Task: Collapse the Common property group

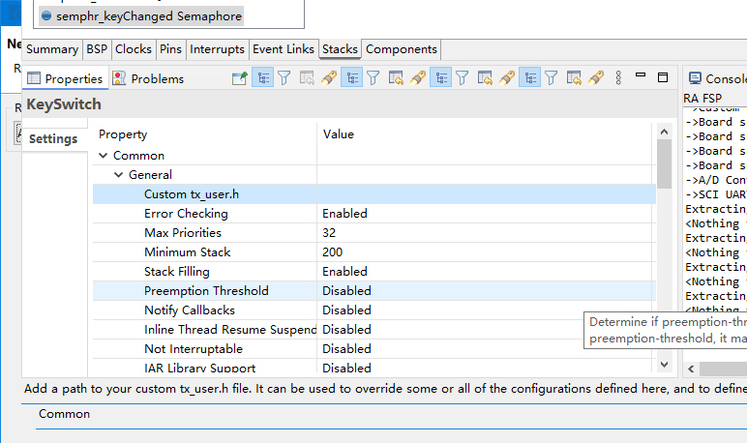Action: click(103, 156)
